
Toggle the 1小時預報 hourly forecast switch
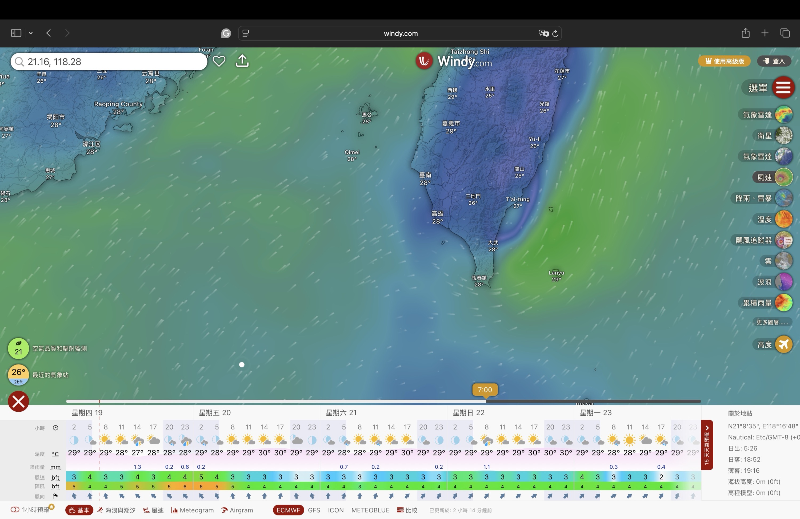pyautogui.click(x=15, y=510)
